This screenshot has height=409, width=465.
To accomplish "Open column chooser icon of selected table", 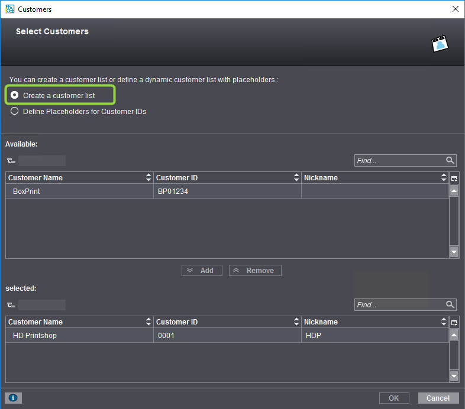I will pyautogui.click(x=454, y=322).
